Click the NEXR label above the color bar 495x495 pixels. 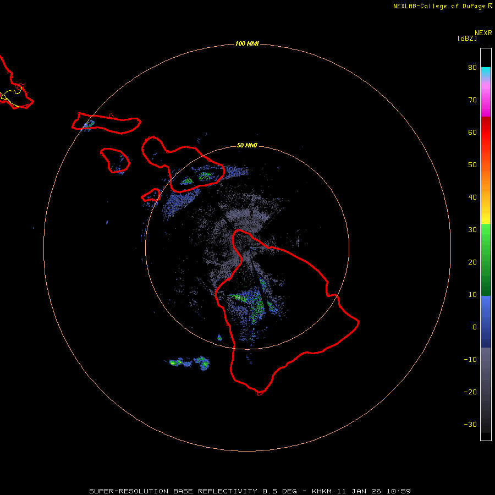click(x=483, y=33)
